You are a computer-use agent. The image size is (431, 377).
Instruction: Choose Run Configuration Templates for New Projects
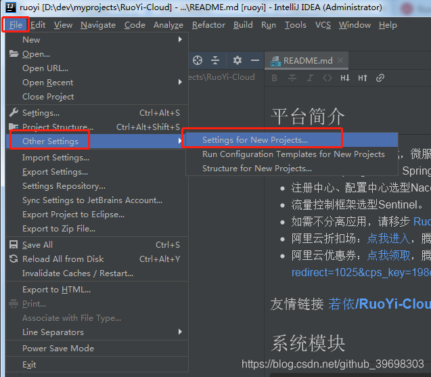tap(292, 154)
